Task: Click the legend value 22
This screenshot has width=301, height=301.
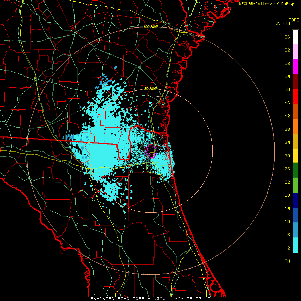Action: (x=287, y=182)
